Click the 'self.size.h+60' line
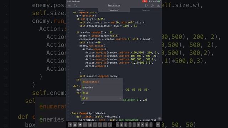The width and height of the screenshot is (228, 128). point(90,43)
